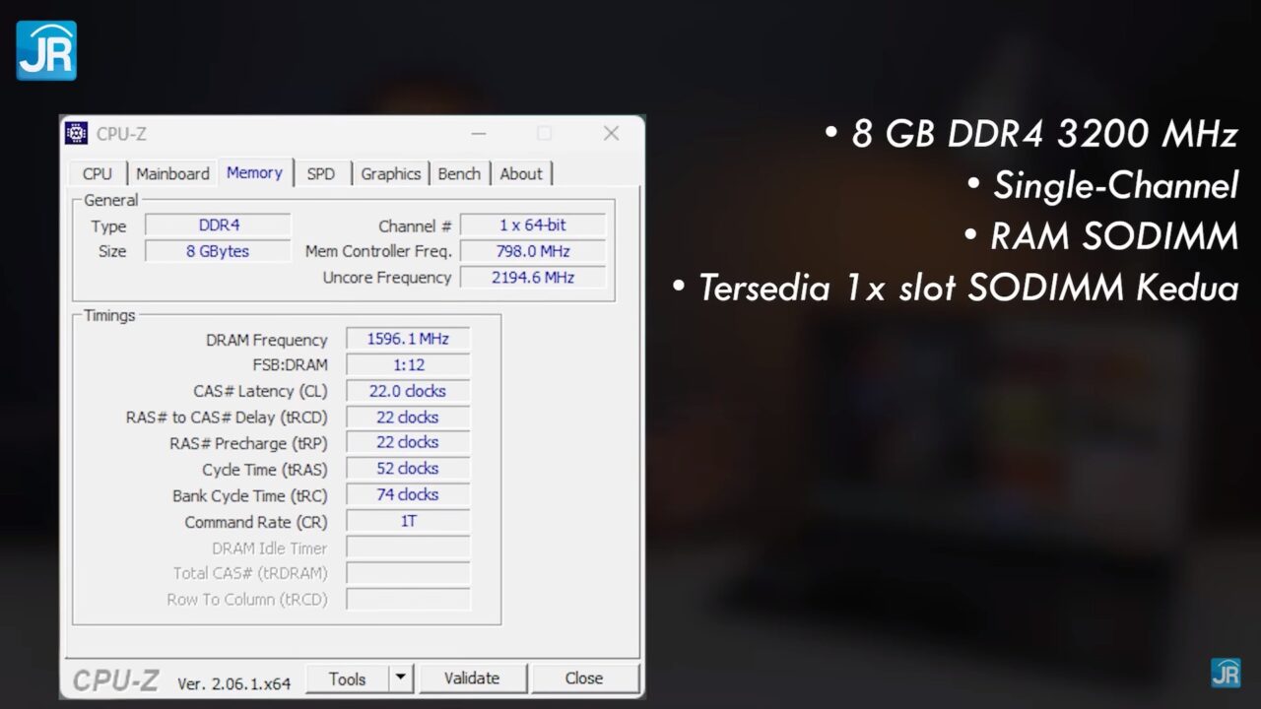Click the FSB:DRAM ratio value 1:12
This screenshot has height=709, width=1261.
[x=408, y=364]
